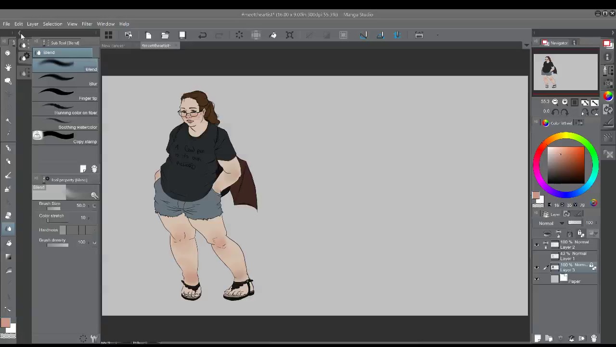Screen dimensions: 616x347
Task: Click the Undo arrow in toolbar
Action: (x=203, y=35)
